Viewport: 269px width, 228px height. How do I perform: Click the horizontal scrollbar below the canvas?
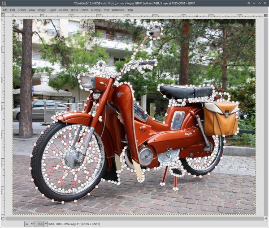pyautogui.click(x=134, y=219)
